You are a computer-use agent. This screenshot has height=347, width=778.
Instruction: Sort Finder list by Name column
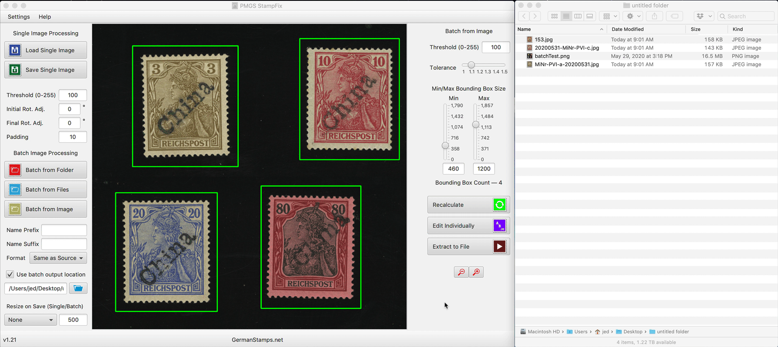[x=561, y=29]
